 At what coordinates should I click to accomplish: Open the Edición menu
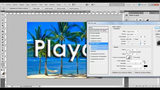click(15, 5)
